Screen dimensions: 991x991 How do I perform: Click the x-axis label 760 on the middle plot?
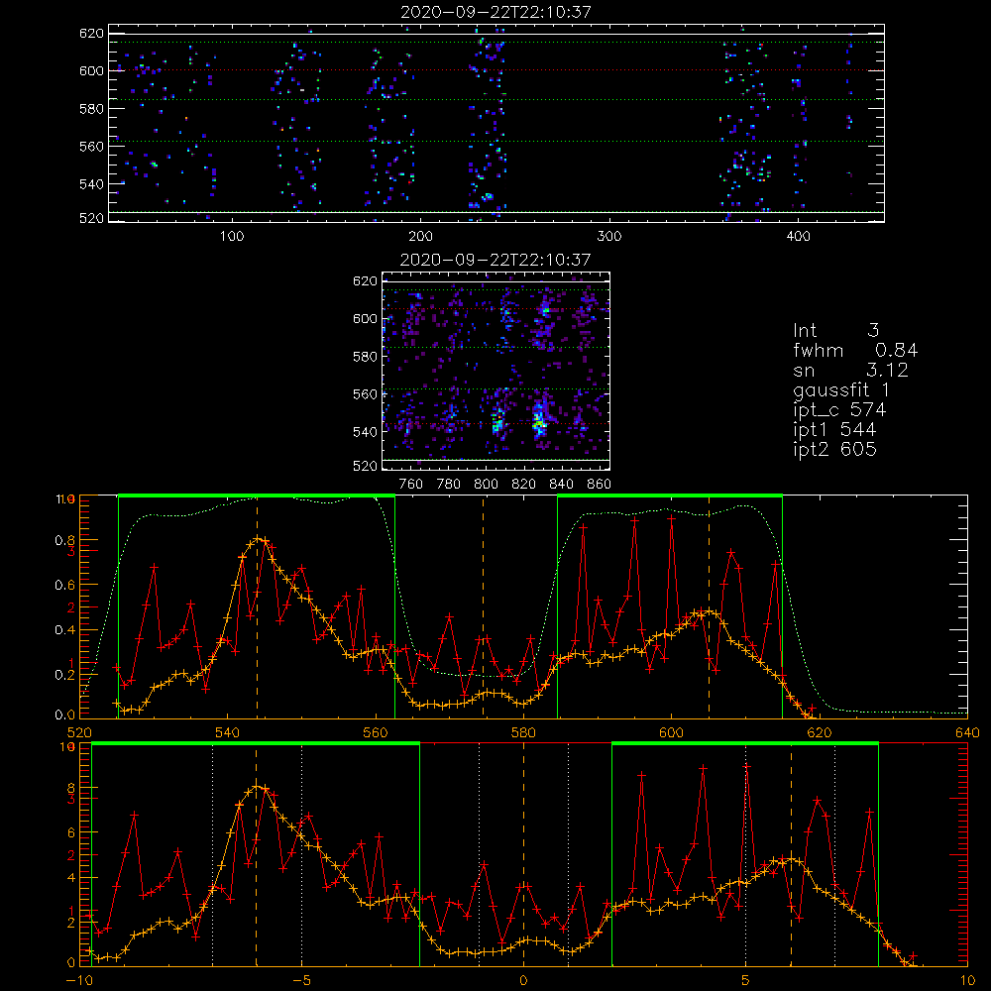click(x=411, y=485)
